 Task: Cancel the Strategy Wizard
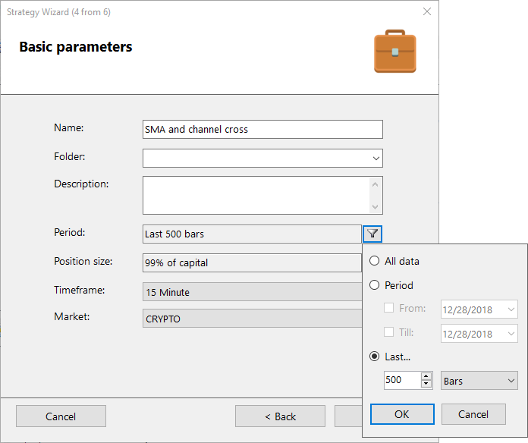[x=61, y=416]
